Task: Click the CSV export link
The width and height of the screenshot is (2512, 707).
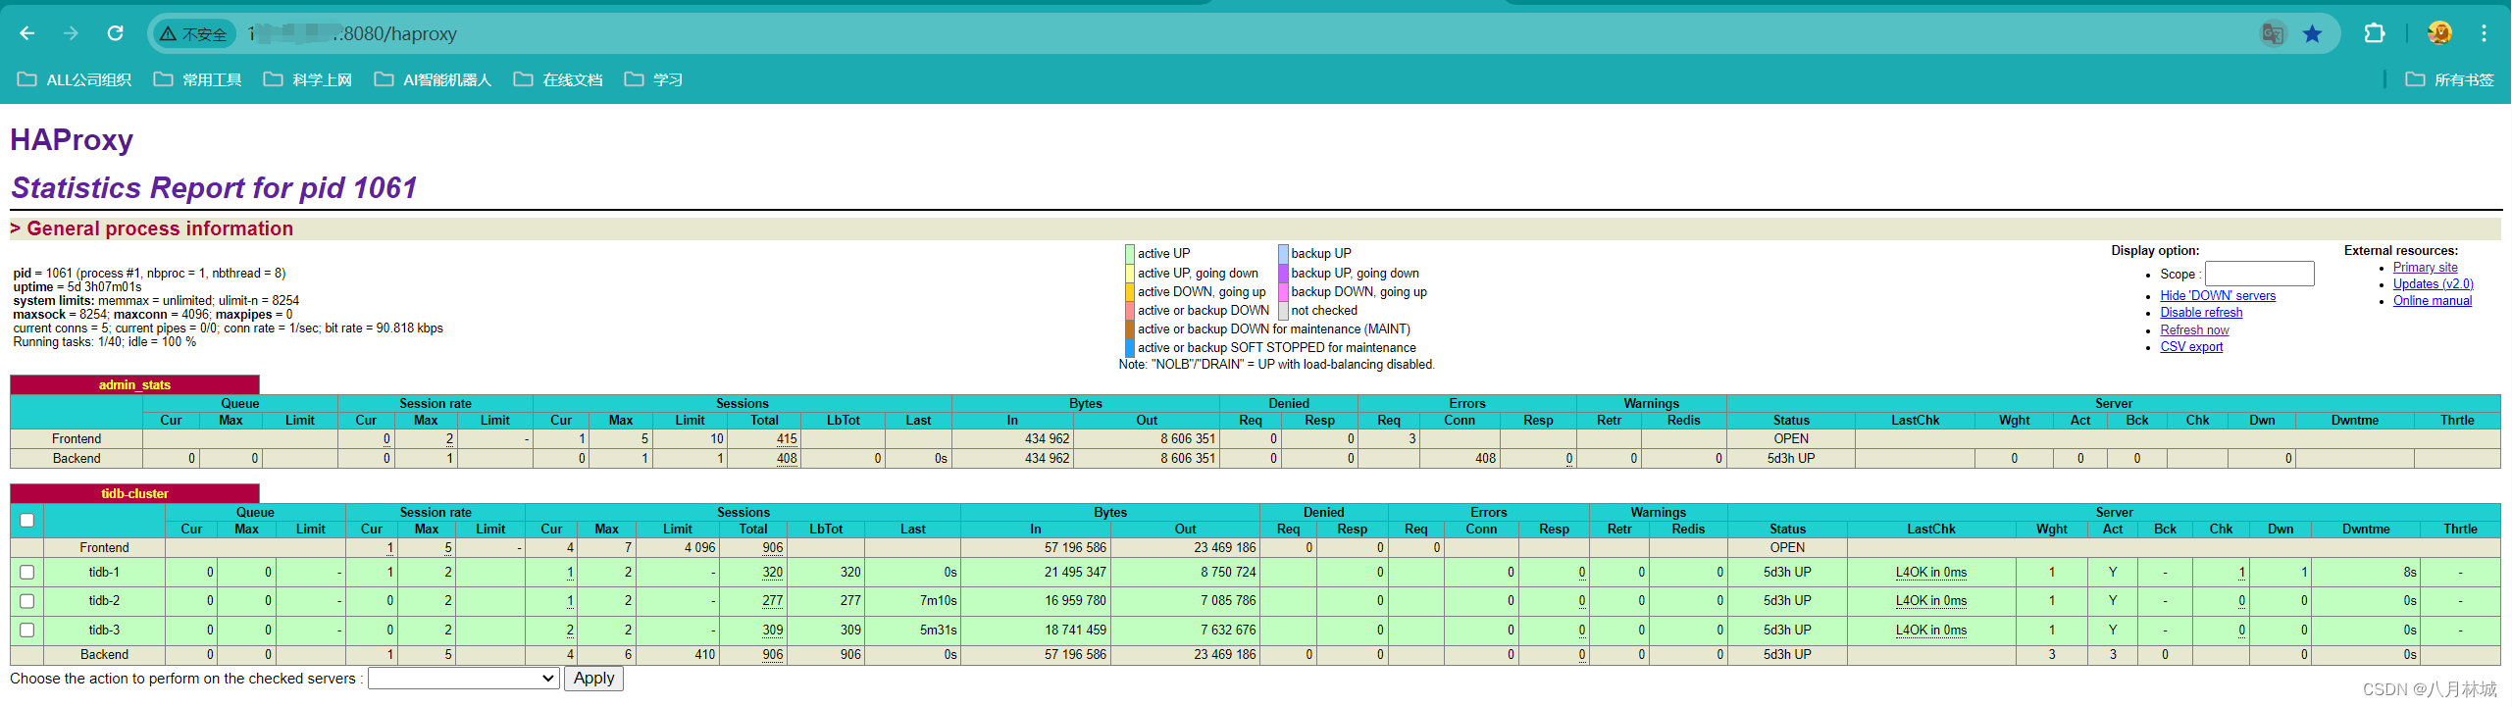Action: pos(2191,346)
